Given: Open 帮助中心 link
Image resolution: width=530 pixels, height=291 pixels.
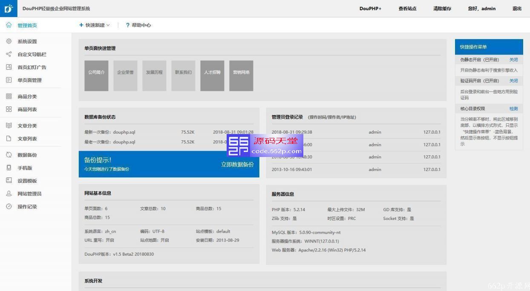Looking at the screenshot, I should tap(141, 25).
